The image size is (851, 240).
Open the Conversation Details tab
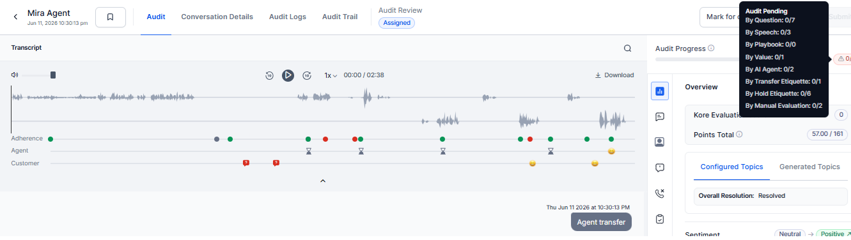pyautogui.click(x=217, y=17)
